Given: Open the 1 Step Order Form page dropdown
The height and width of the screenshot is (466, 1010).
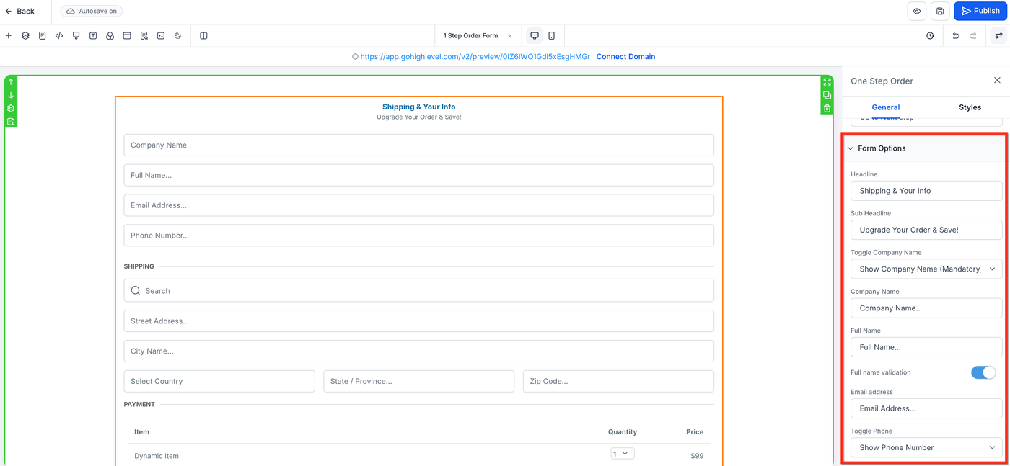Looking at the screenshot, I should click(x=478, y=35).
